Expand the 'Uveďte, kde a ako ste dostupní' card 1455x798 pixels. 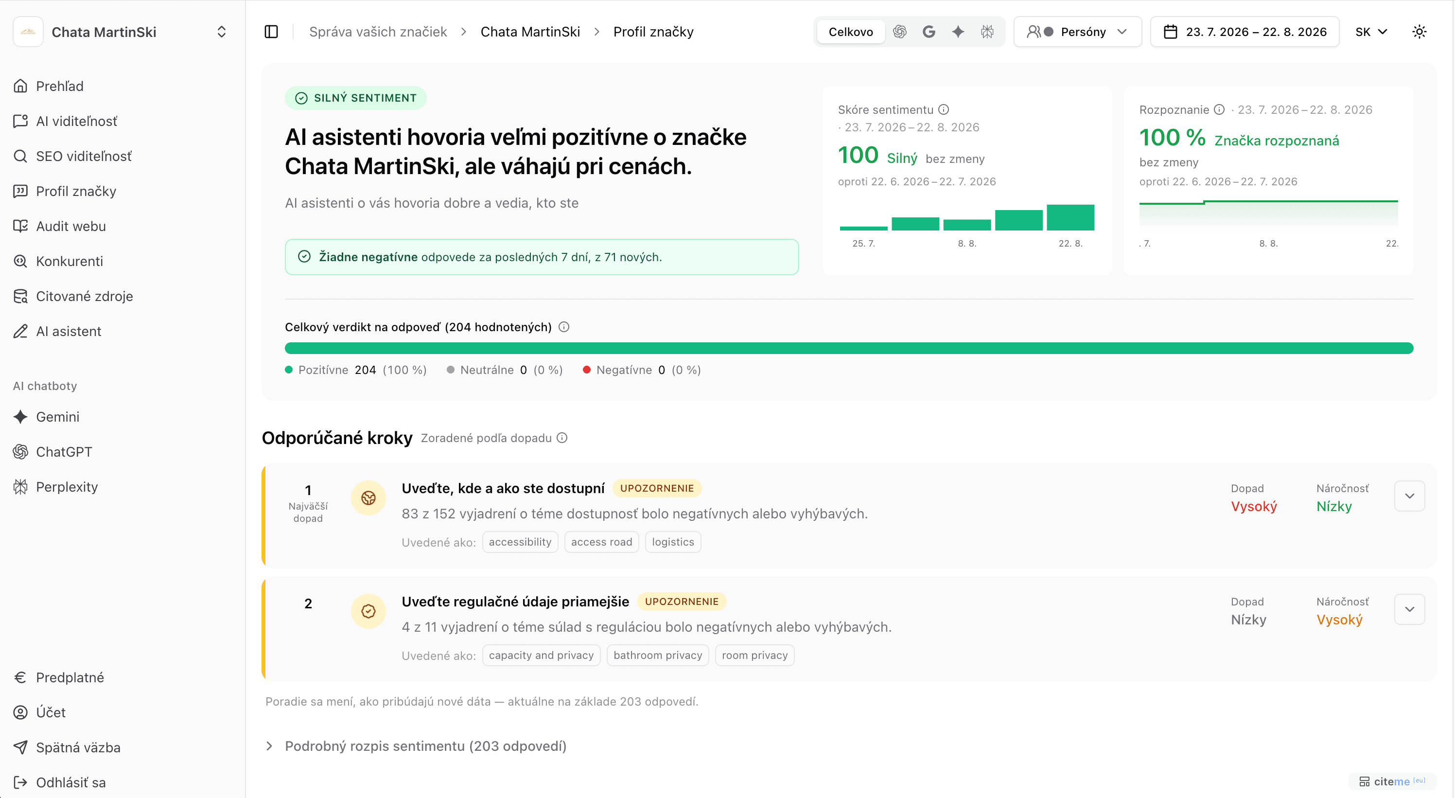(1409, 496)
